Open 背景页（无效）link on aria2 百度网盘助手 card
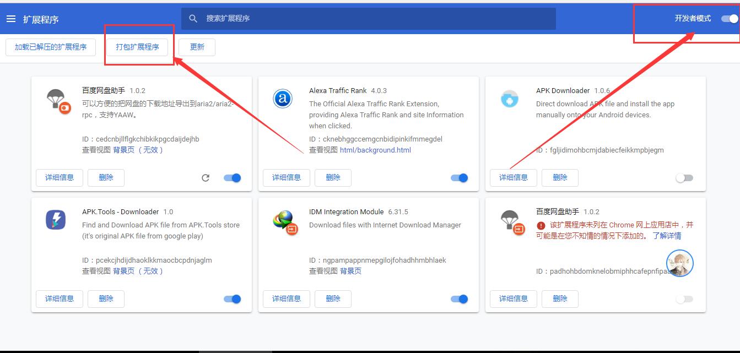Screen dimensions: 740x353 tap(138, 150)
